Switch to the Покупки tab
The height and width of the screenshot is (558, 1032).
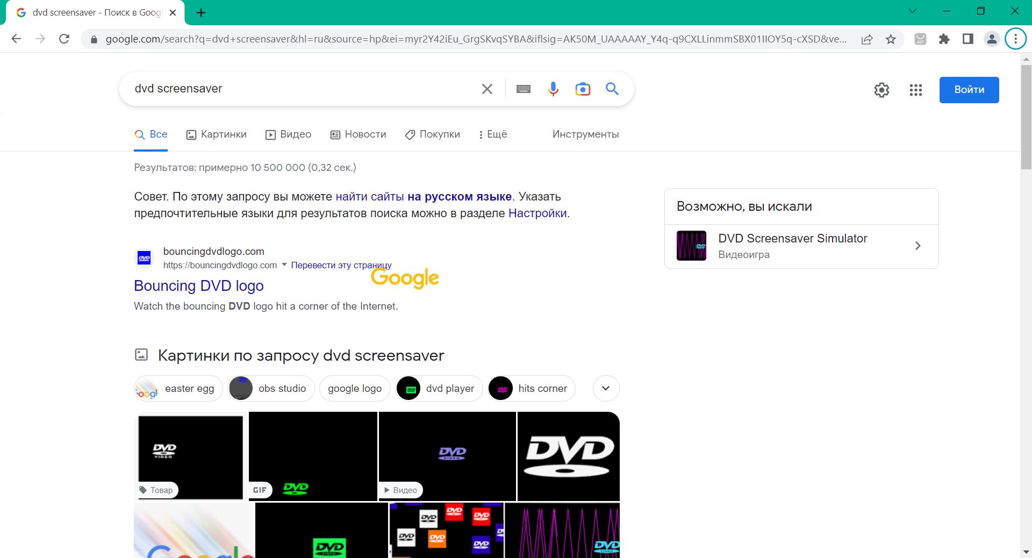pyautogui.click(x=433, y=134)
